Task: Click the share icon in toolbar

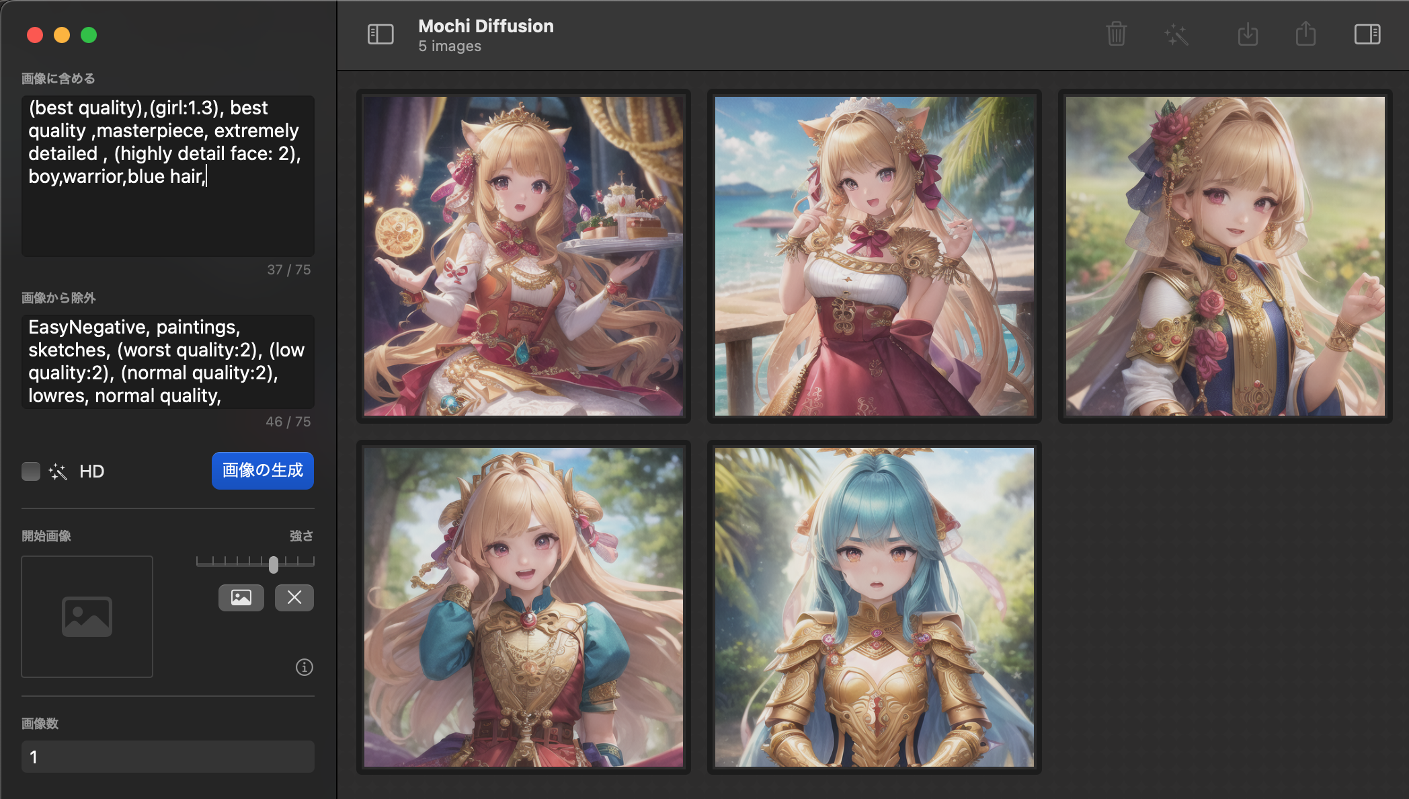Action: point(1305,34)
